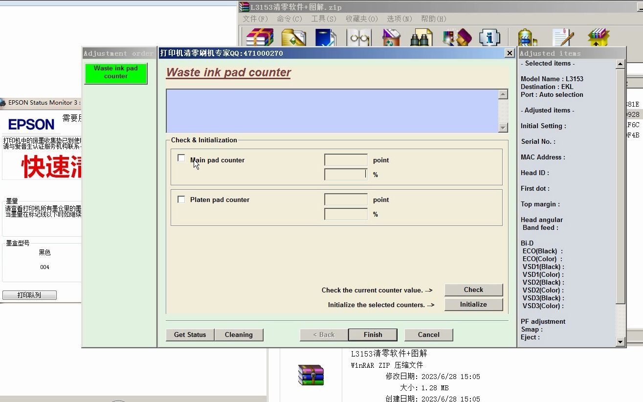
Task: Click the Delete (recycle bin) icon in WinRAR toolbar
Action: [391, 38]
